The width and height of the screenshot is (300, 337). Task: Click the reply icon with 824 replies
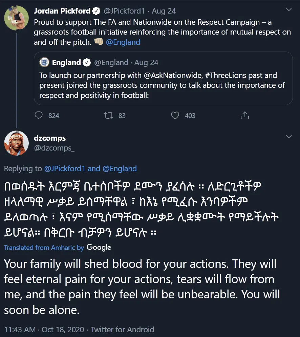click(x=39, y=116)
